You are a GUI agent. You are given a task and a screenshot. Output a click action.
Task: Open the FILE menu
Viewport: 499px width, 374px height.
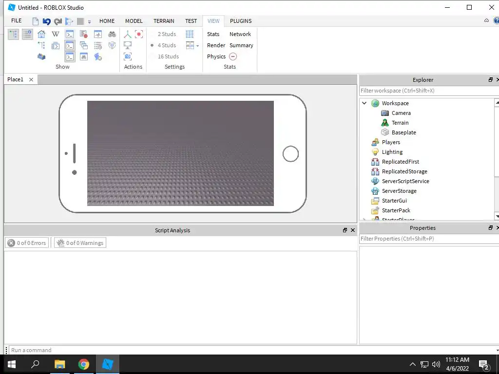(x=16, y=20)
